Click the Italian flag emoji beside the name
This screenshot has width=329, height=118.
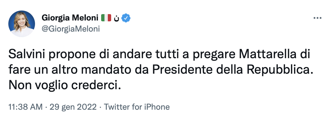[x=106, y=18]
